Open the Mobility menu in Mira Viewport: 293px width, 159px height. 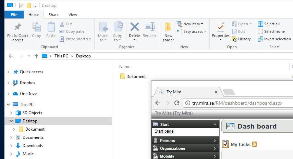[x=185, y=156]
